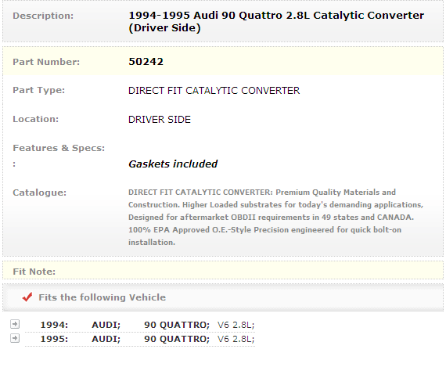Screen dimensions: 446x378
Task: Click the arrow icon beside 1994 row
Action: pos(15,324)
